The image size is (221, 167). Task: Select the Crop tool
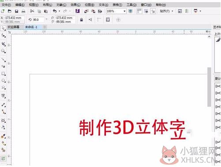(x=3, y=44)
